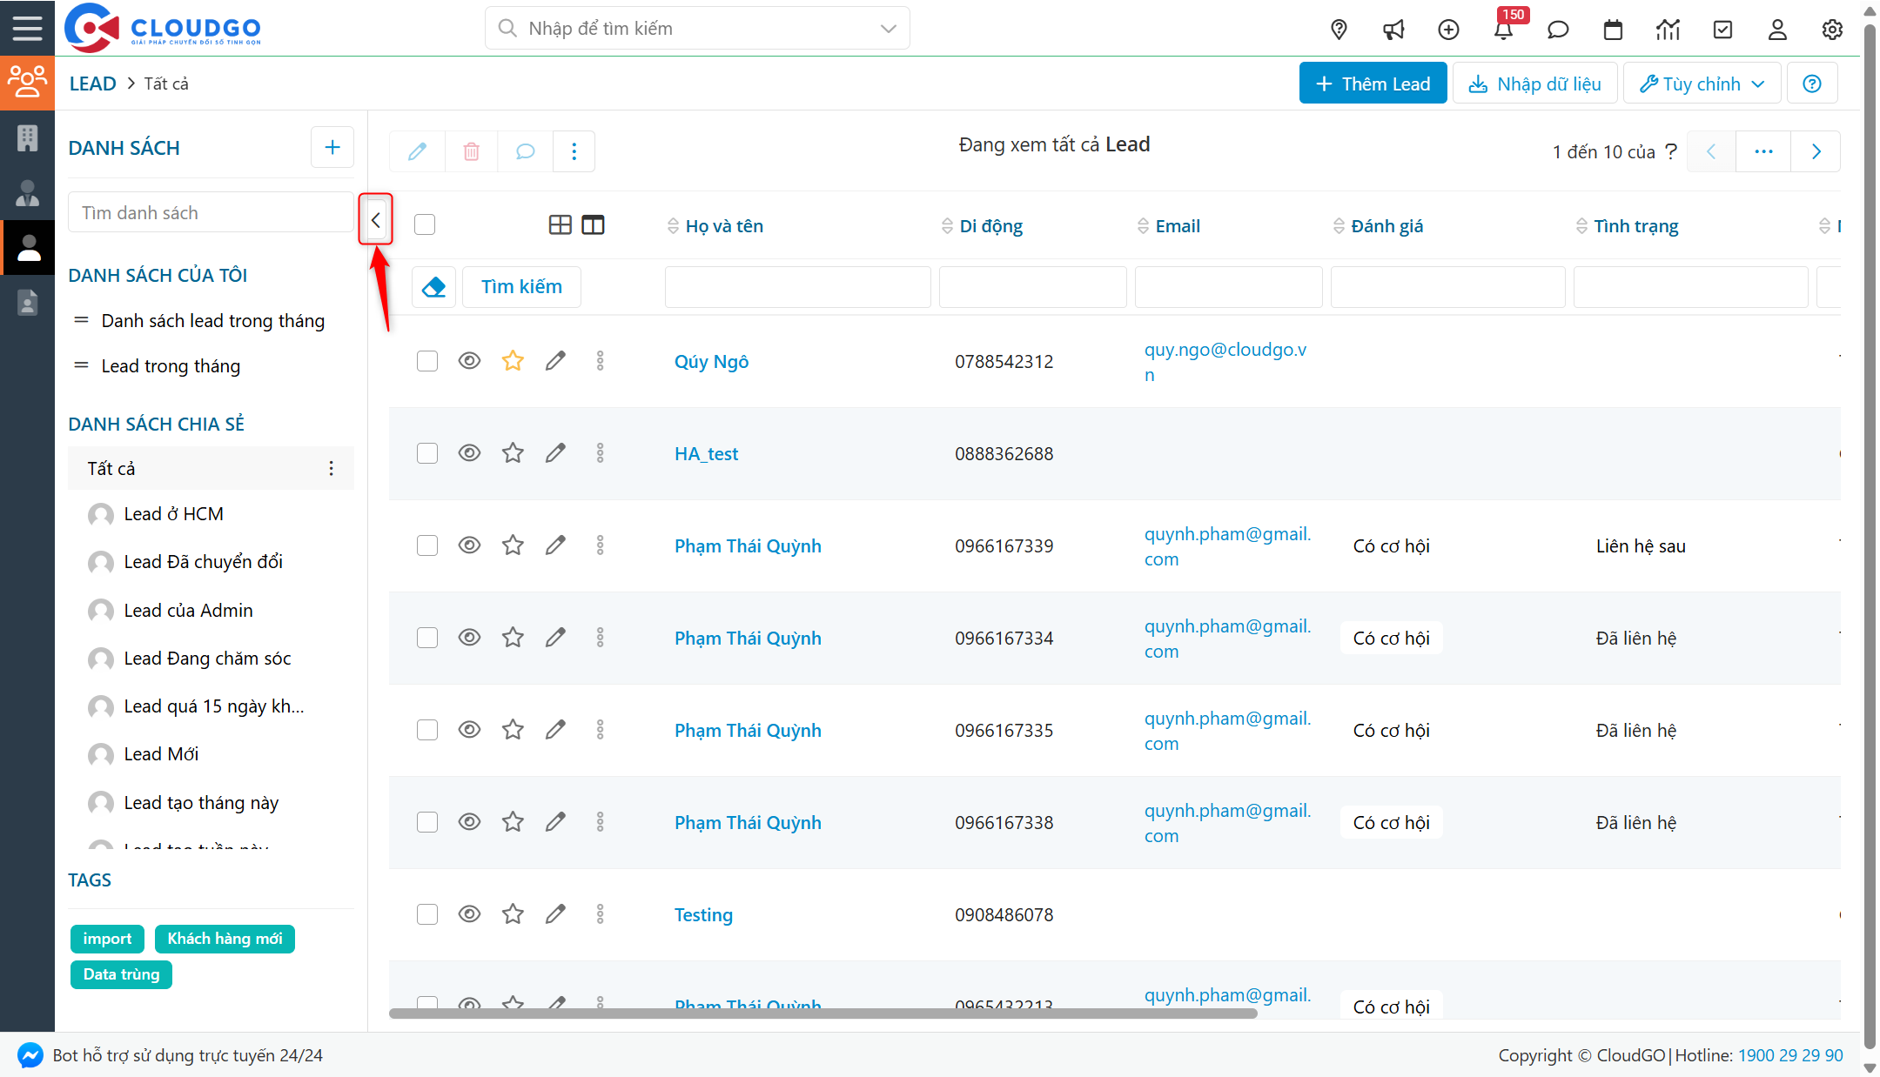Select Lead Mới shared list
The height and width of the screenshot is (1077, 1880).
coord(161,754)
